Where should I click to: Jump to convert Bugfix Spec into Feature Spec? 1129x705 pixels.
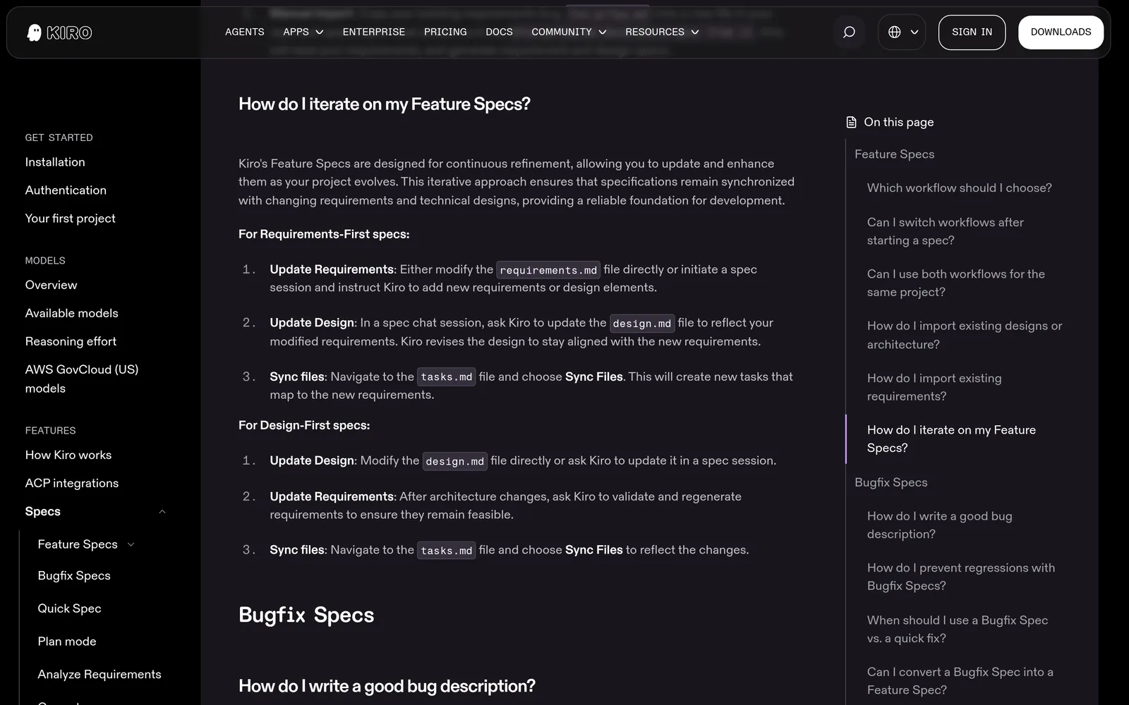click(960, 681)
